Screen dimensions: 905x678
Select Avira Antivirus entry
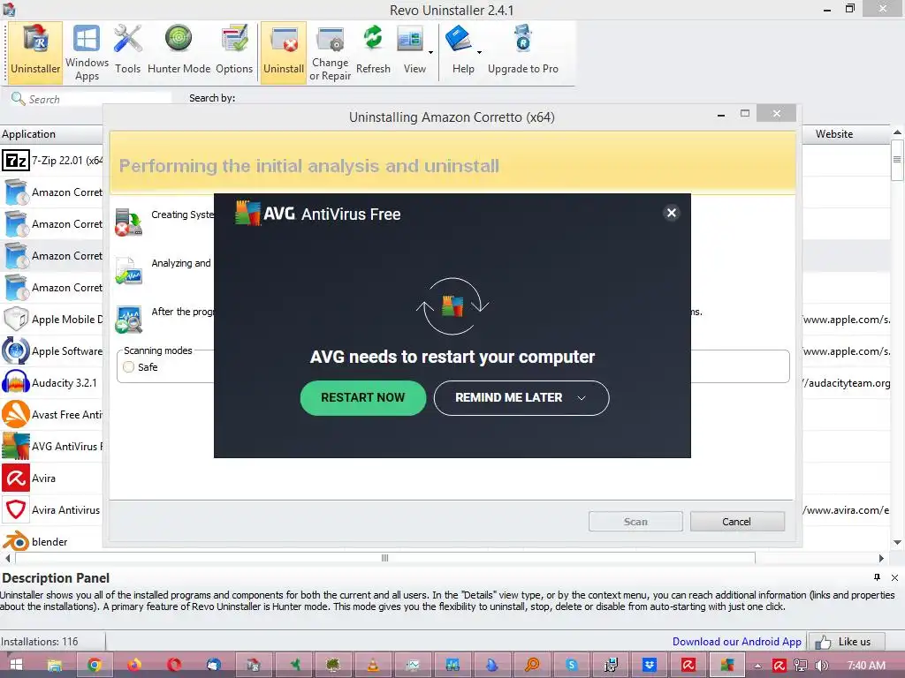(52, 509)
